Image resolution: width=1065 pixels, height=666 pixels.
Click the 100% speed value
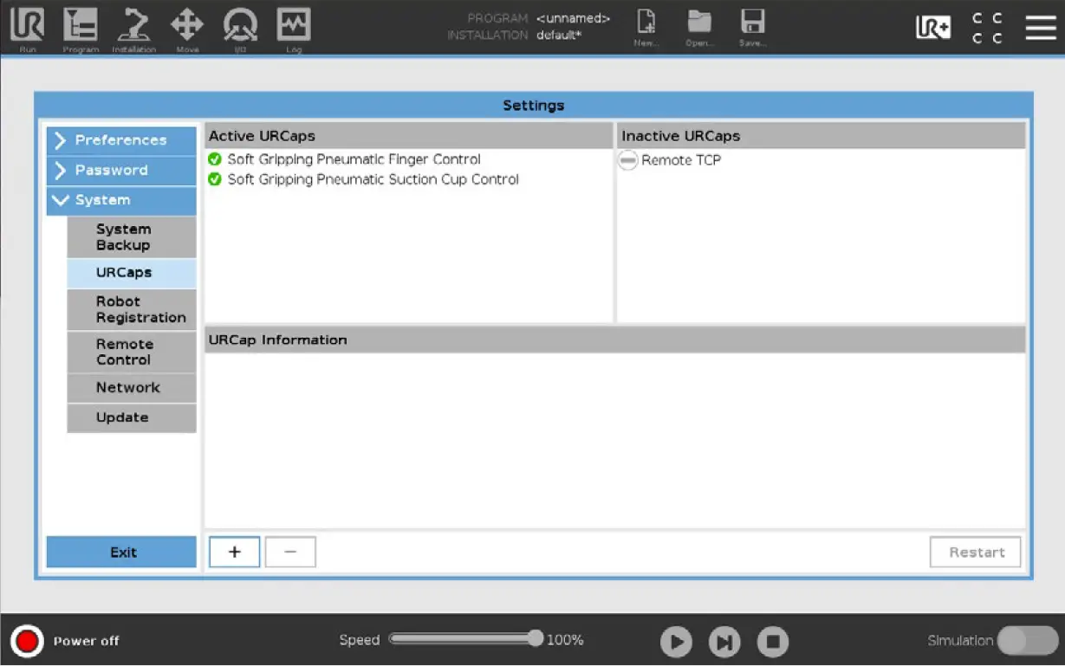point(565,640)
